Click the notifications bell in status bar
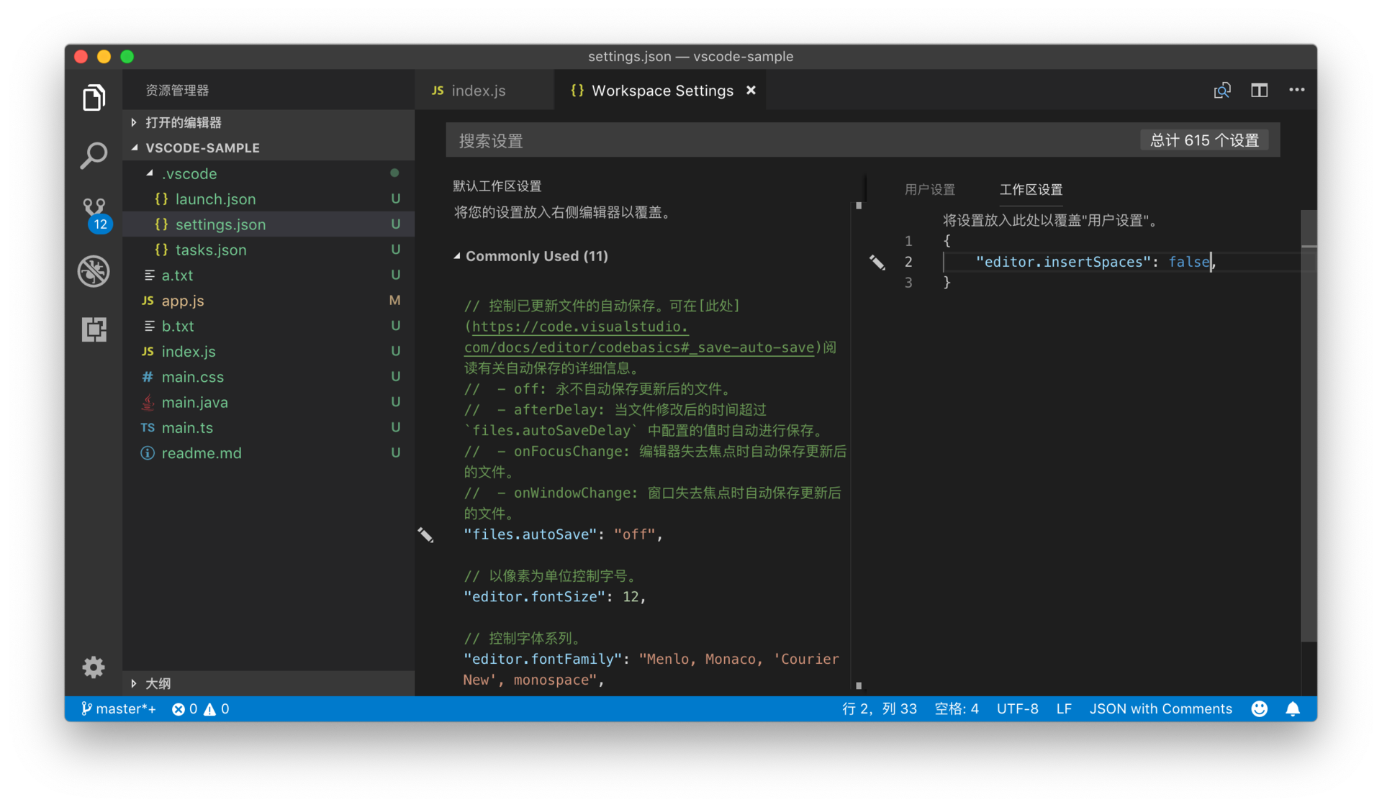 point(1293,709)
